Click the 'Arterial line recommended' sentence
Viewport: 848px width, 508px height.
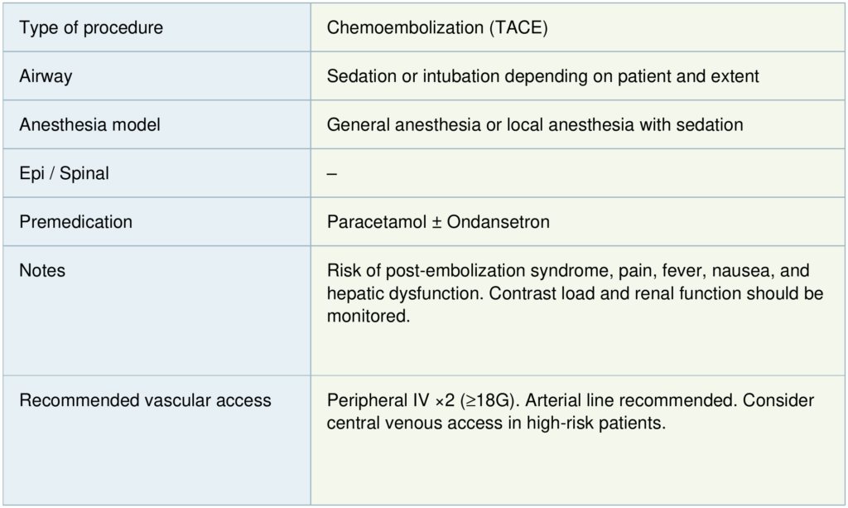[622, 400]
